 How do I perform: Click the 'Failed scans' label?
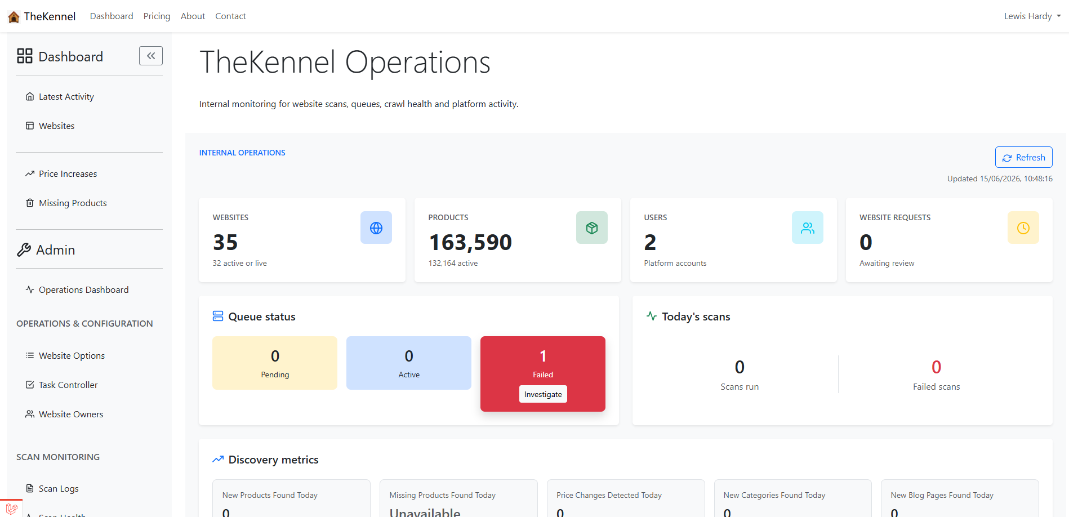click(x=936, y=387)
